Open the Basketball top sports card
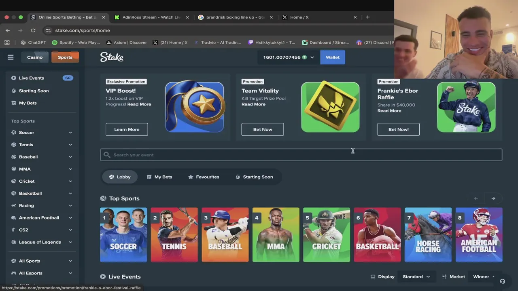This screenshot has width=518, height=291. pos(378,235)
